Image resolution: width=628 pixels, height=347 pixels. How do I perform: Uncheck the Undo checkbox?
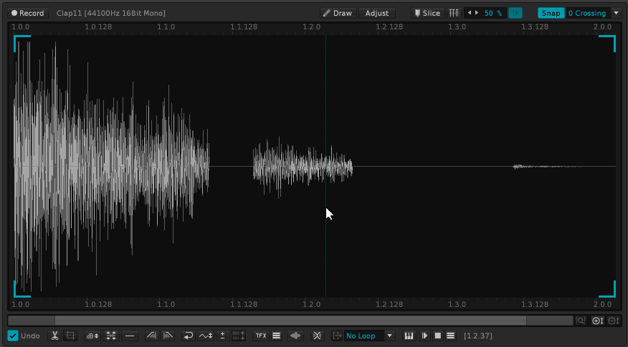click(x=13, y=336)
